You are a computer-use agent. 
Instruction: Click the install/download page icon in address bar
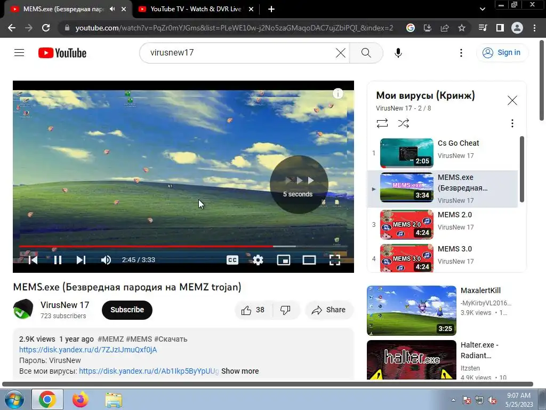(x=428, y=28)
